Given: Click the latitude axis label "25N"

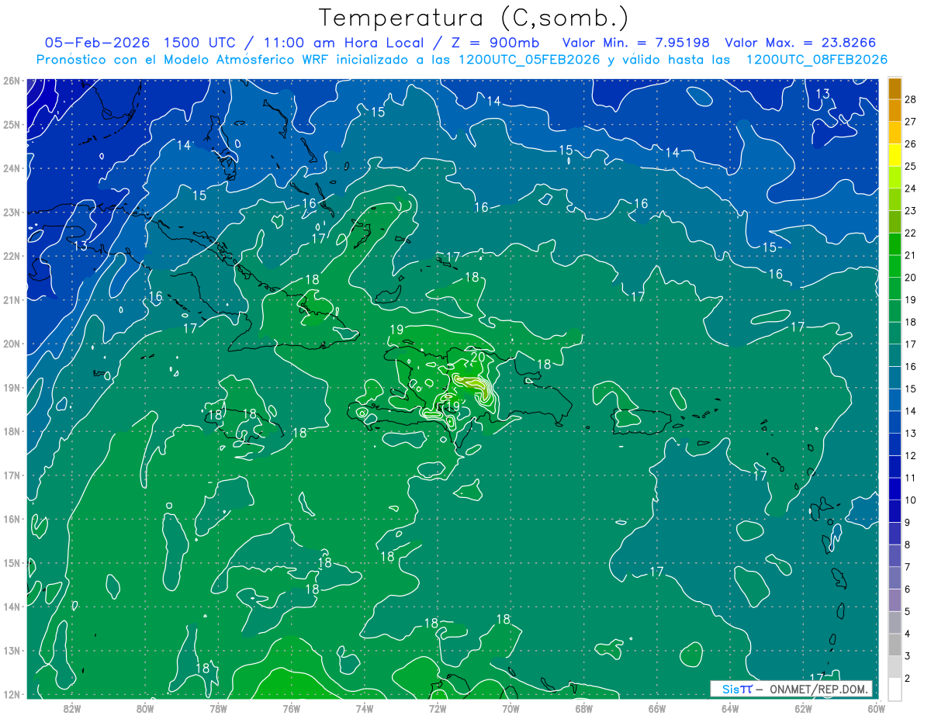Looking at the screenshot, I should click(12, 125).
